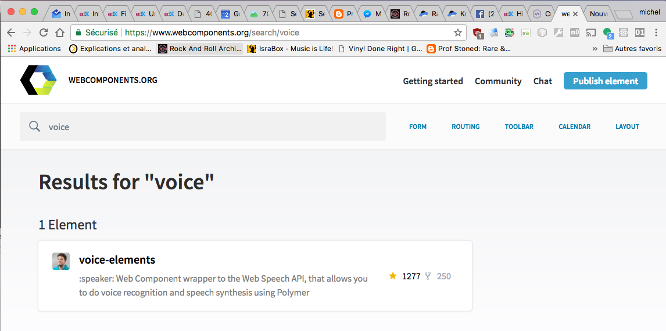Open the green circle extension with badge 2
Screen dimensions: 666x331
608,33
